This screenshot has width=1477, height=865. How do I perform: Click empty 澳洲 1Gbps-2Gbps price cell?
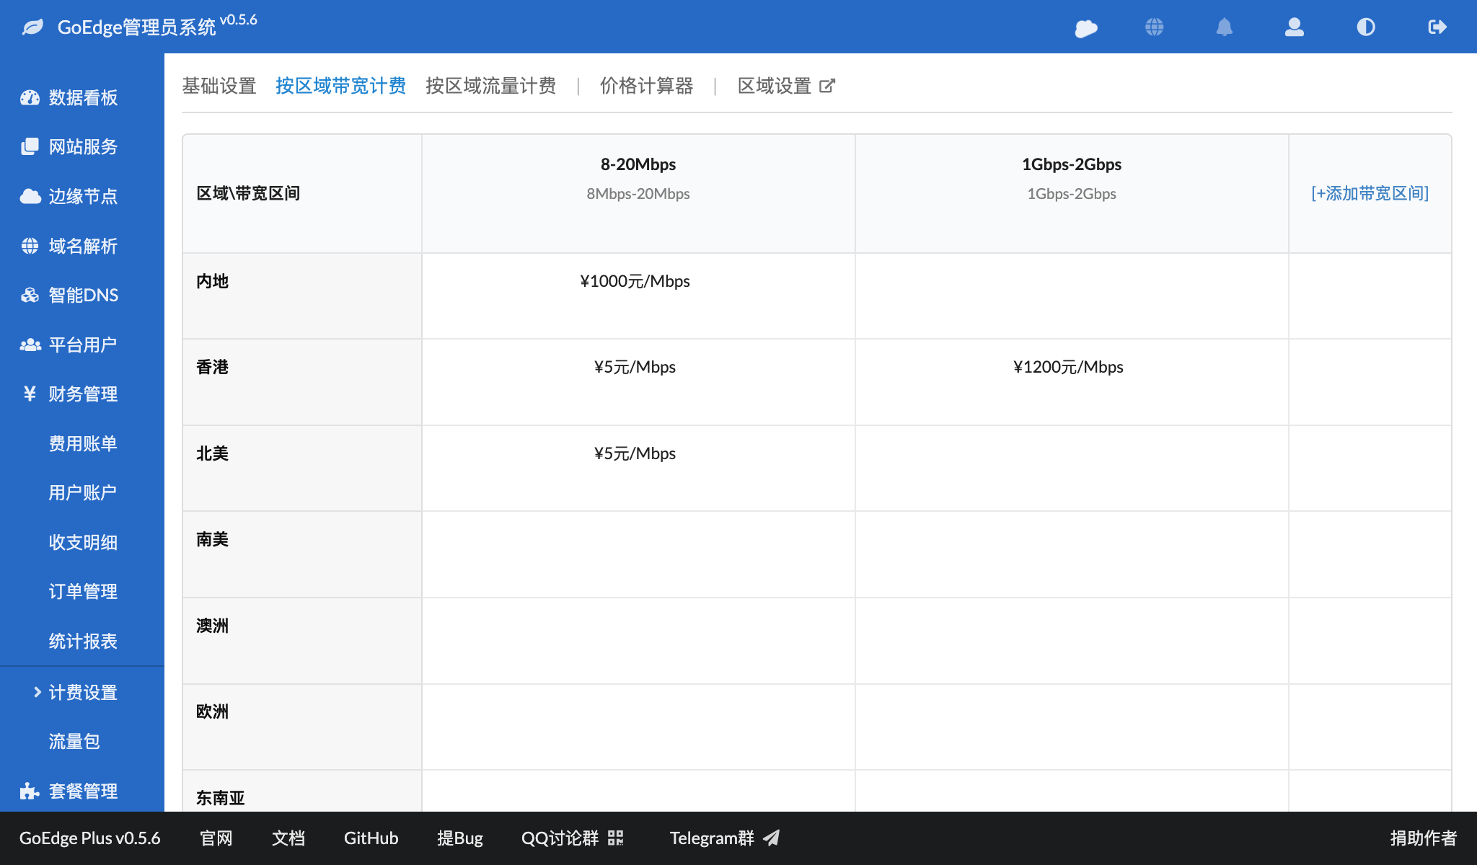(1072, 641)
